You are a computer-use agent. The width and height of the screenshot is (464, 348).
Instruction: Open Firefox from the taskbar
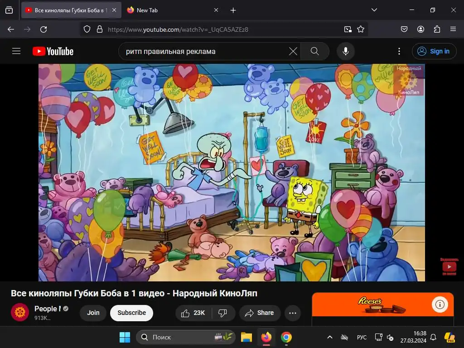(266, 337)
